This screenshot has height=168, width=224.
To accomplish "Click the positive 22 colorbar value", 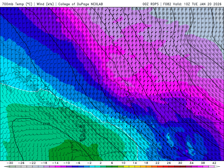I will tap(157, 163).
